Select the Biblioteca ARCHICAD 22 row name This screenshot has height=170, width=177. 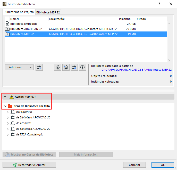(26, 29)
